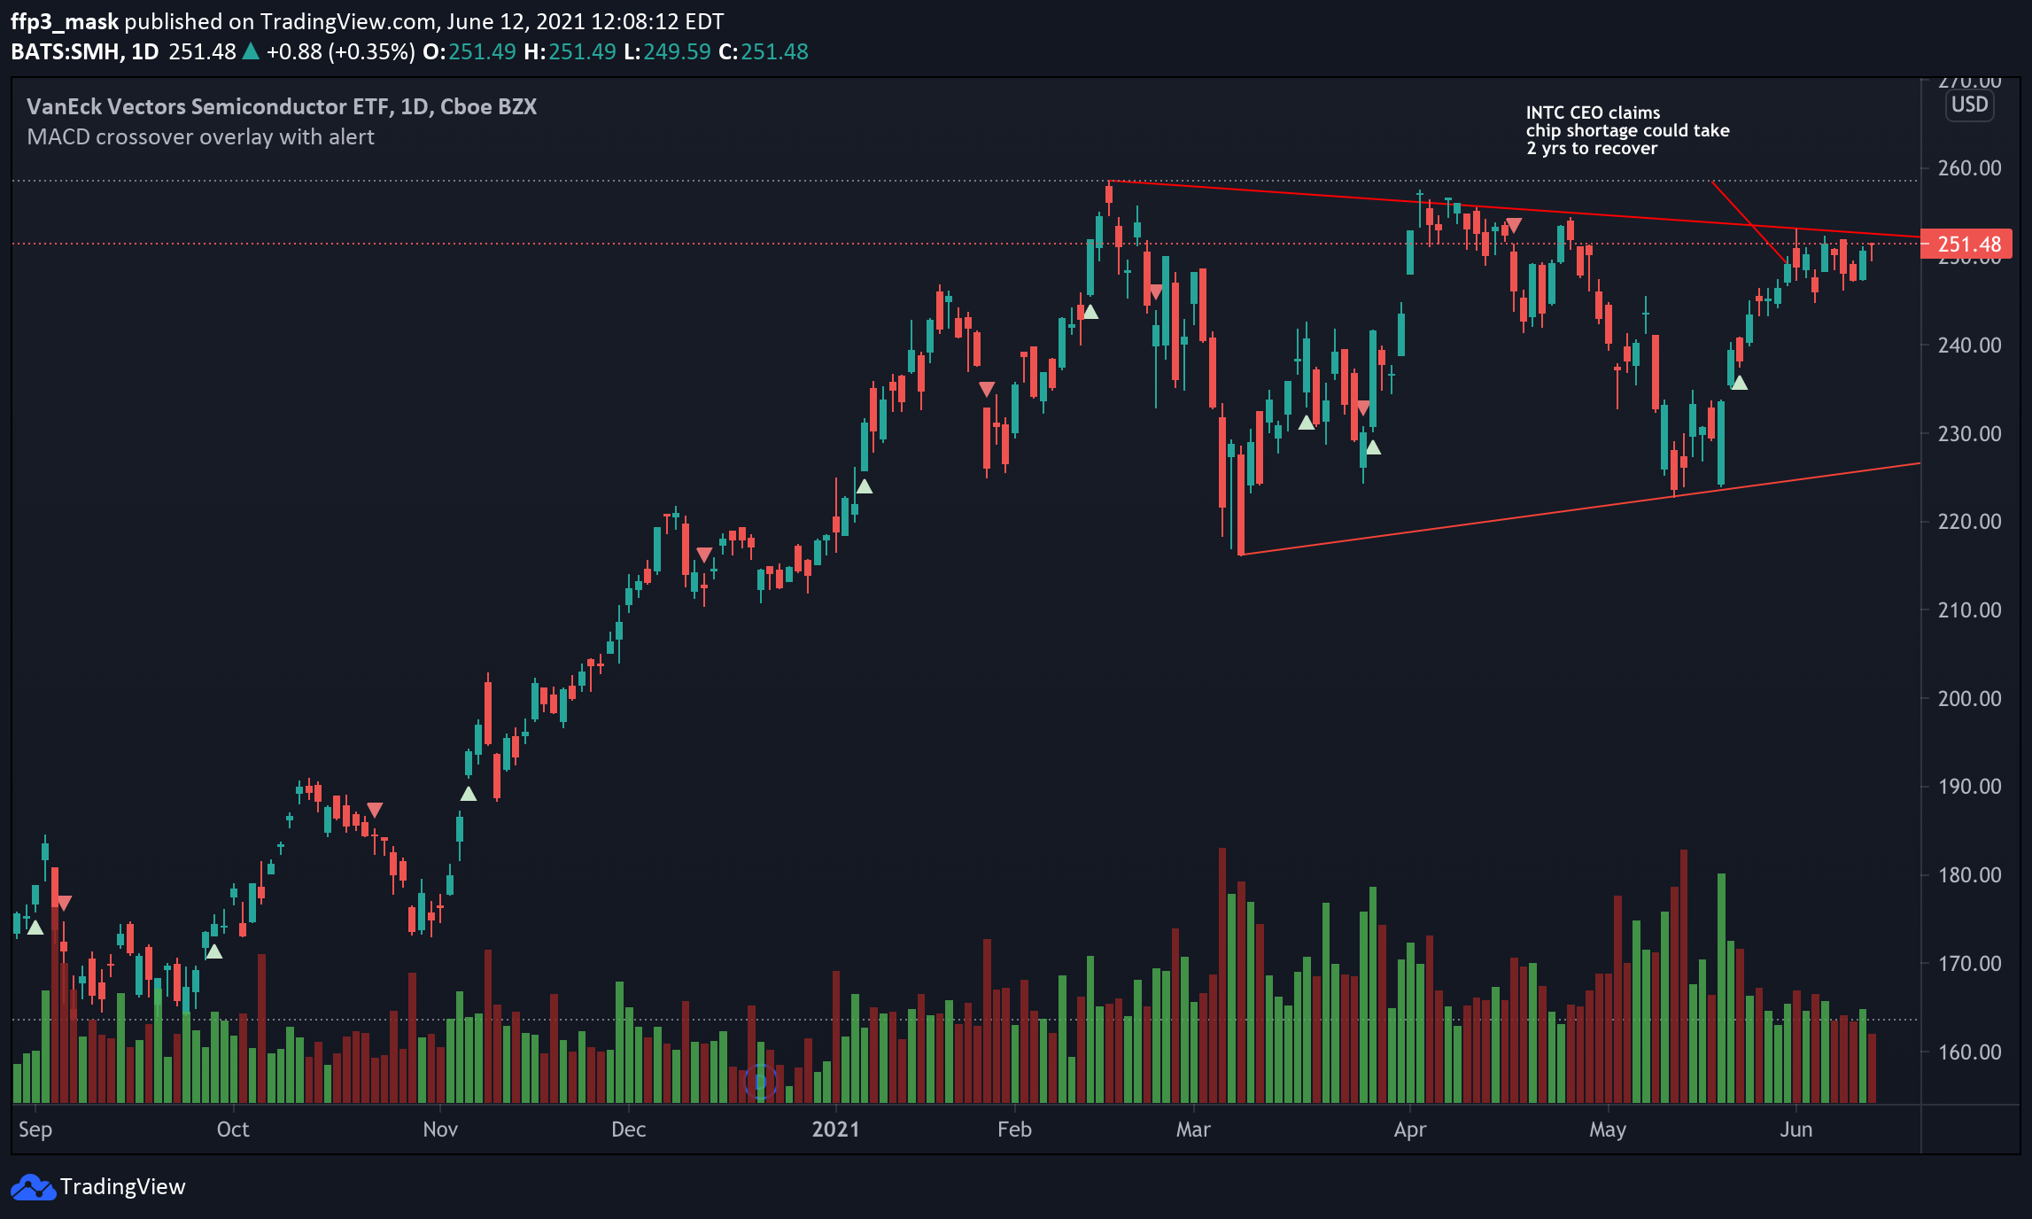Select the upper descending red trendline
The width and height of the screenshot is (2032, 1219).
pyautogui.click(x=1515, y=209)
